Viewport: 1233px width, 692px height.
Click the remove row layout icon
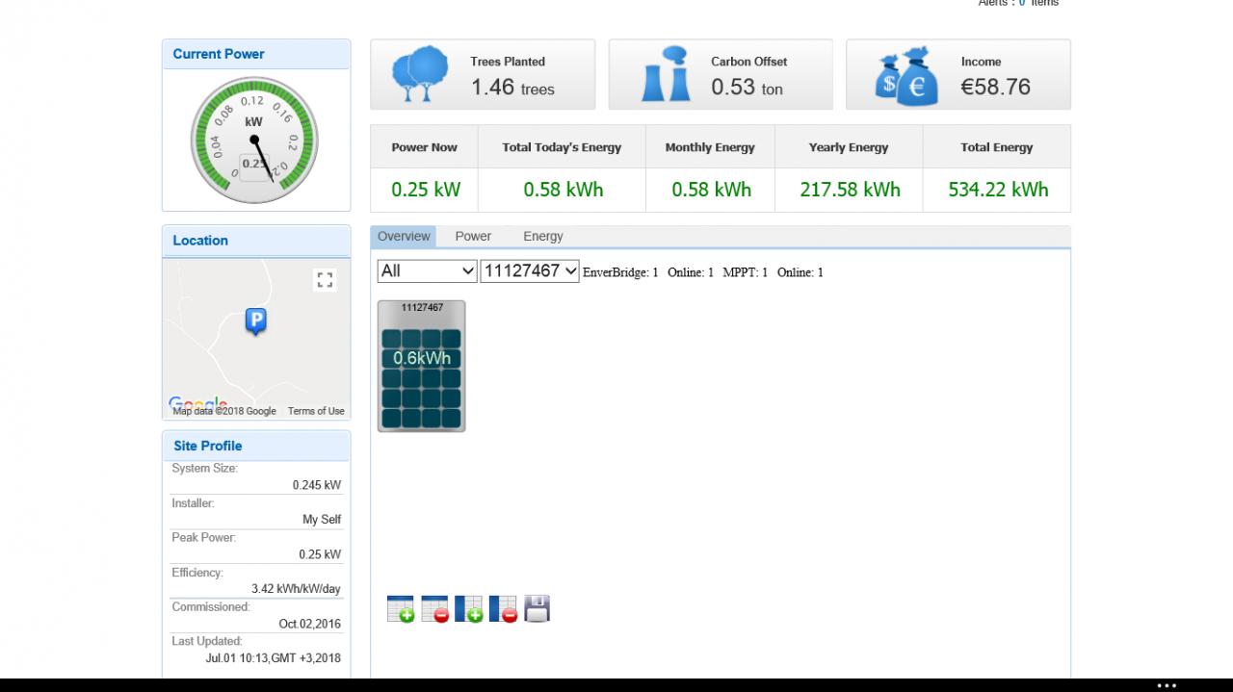[x=435, y=609]
